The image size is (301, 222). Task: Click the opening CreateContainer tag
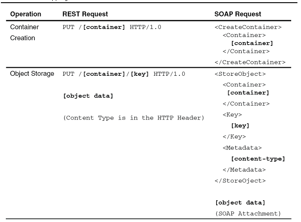coord(248,27)
